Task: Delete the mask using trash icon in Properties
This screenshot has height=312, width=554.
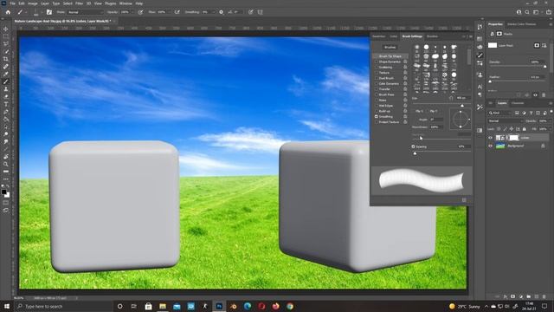Action: tap(544, 94)
